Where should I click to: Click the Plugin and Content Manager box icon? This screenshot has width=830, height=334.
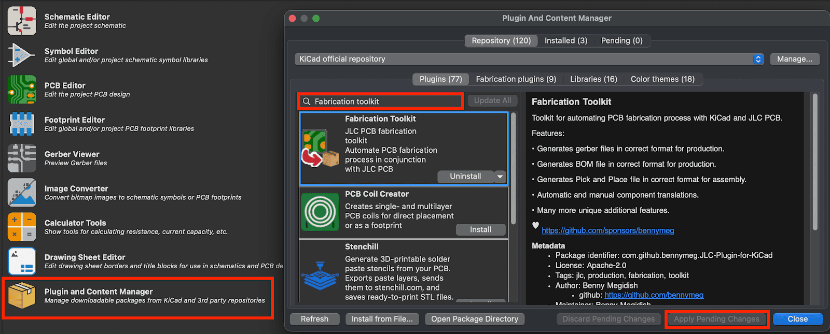(x=22, y=296)
